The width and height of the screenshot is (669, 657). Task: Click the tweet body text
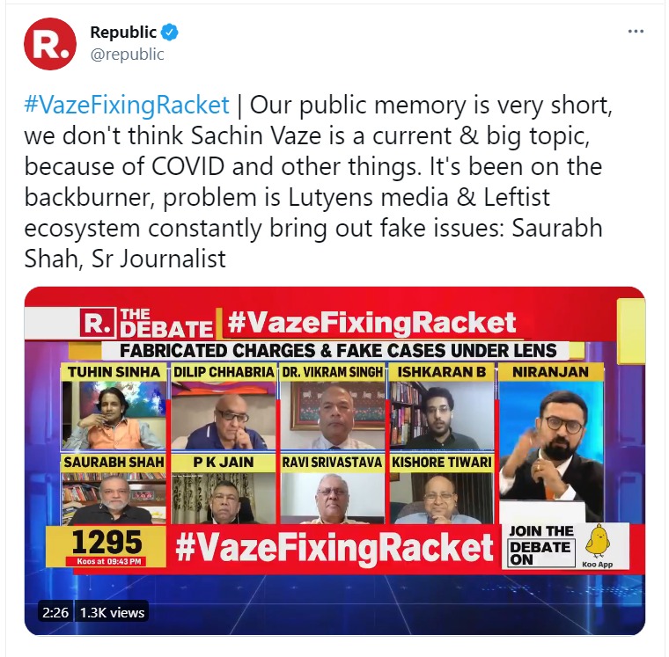pos(326,182)
